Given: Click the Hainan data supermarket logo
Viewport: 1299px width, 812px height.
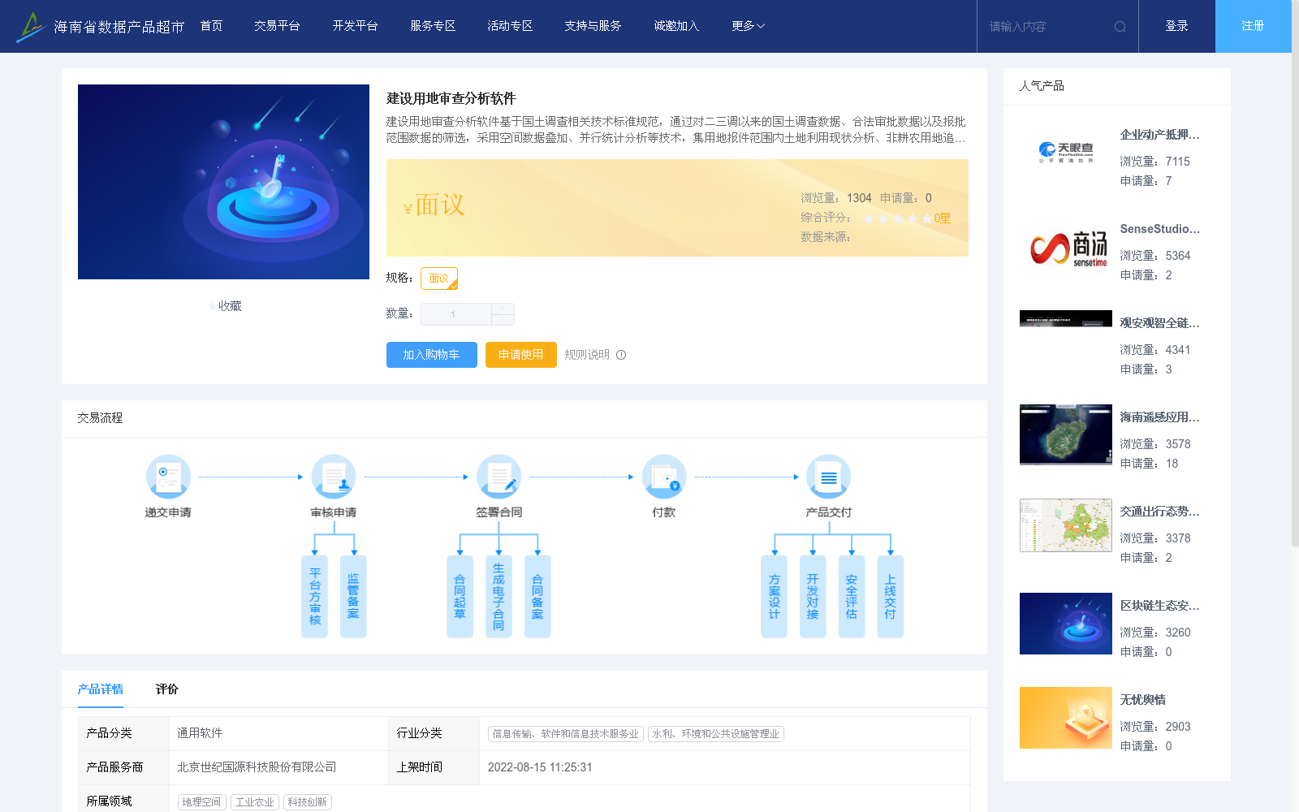Looking at the screenshot, I should tap(101, 27).
